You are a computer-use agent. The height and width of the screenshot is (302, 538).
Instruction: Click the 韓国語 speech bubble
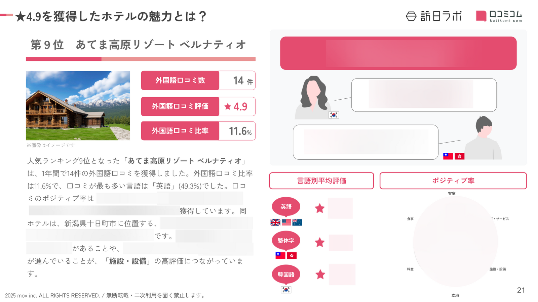[286, 274]
